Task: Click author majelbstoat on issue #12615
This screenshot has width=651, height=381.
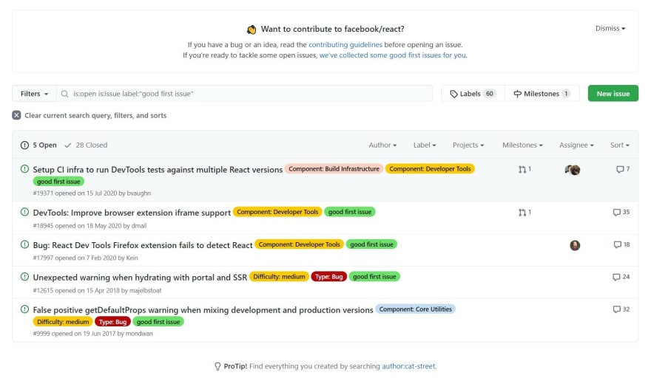Action: click(x=145, y=290)
